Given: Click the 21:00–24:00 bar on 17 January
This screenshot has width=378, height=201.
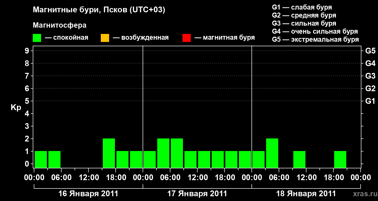Looking at the screenshot, I should click(x=245, y=159).
